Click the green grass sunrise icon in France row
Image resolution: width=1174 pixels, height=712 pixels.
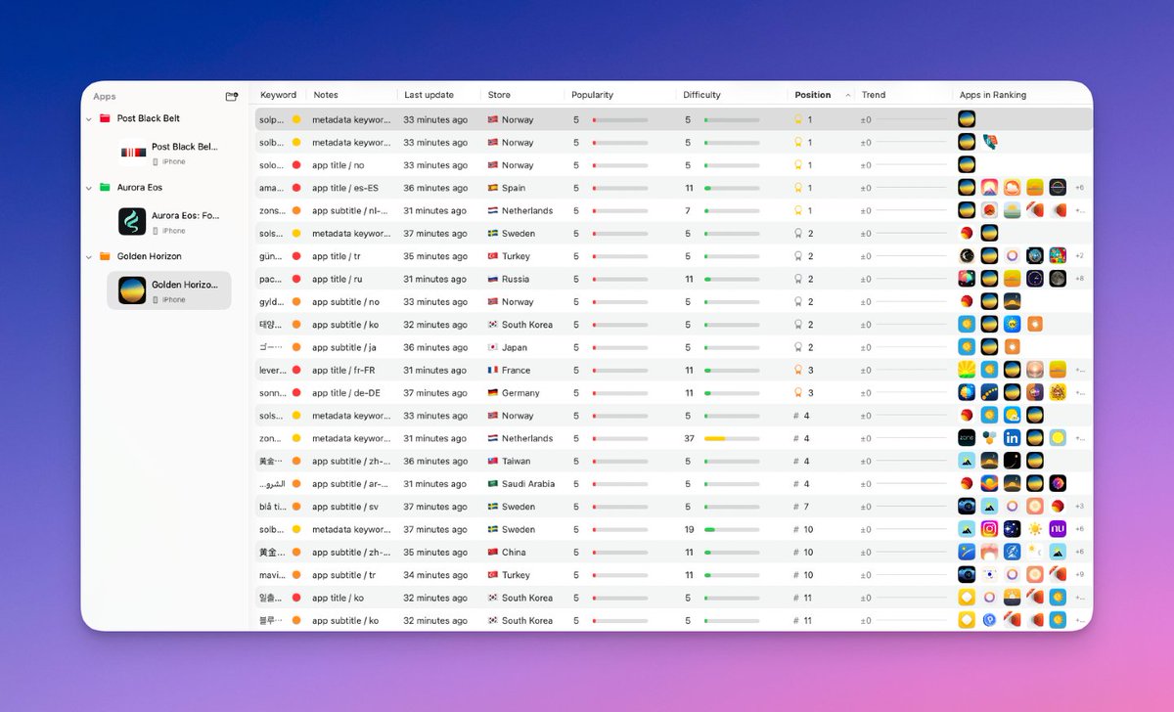967,370
